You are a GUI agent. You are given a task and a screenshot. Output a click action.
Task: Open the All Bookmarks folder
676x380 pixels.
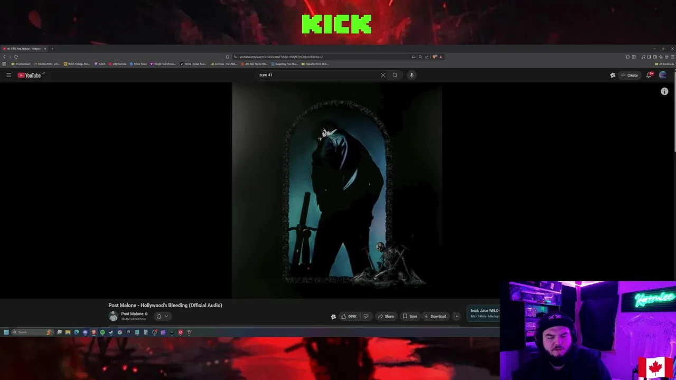[664, 64]
